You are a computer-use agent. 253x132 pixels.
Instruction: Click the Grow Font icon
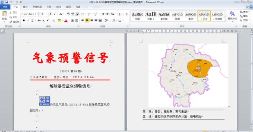pos(51,14)
